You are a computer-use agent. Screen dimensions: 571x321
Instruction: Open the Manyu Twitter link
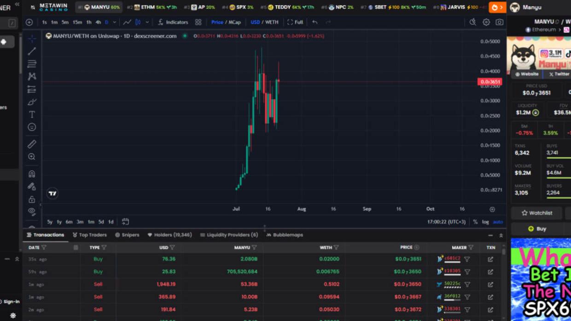pos(559,74)
